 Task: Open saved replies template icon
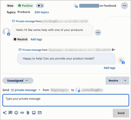point(11,113)
